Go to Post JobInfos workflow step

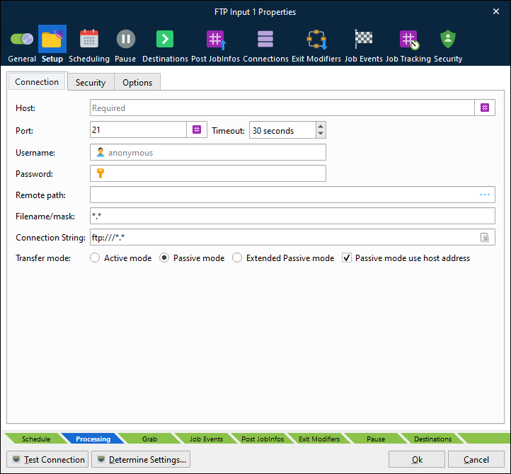tap(263, 439)
